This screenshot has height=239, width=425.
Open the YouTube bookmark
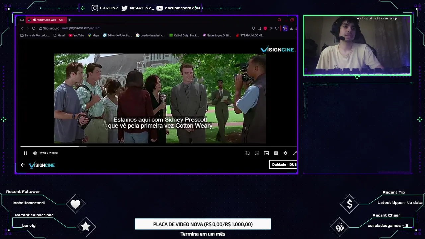tap(76, 35)
